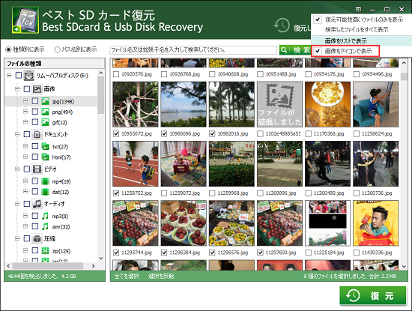Click the document category page icon
412x311 pixels.
37,134
